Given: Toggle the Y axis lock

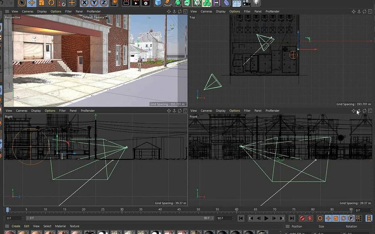Looking at the screenshot, I should tap(94, 3).
